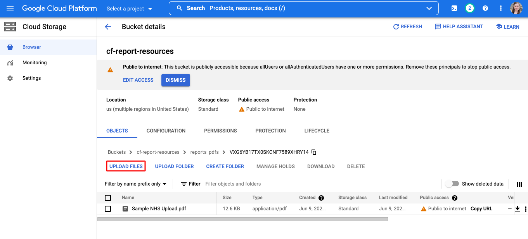Image resolution: width=528 pixels, height=239 pixels.
Task: Sort by the Size column header
Action: (227, 198)
